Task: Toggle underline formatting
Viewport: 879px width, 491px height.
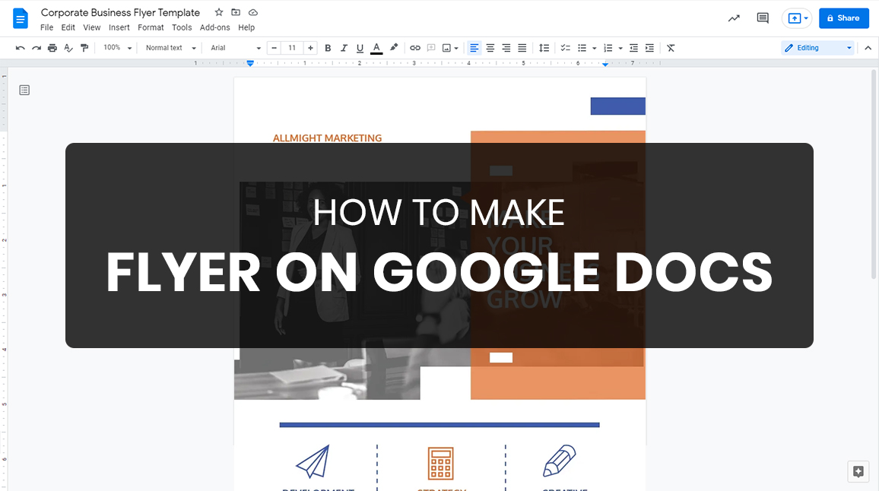Action: tap(360, 47)
